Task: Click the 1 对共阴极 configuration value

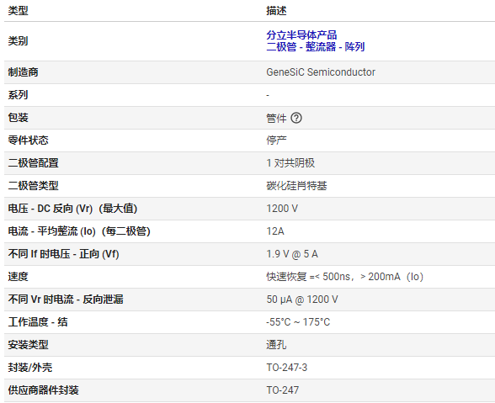Action: 290,163
